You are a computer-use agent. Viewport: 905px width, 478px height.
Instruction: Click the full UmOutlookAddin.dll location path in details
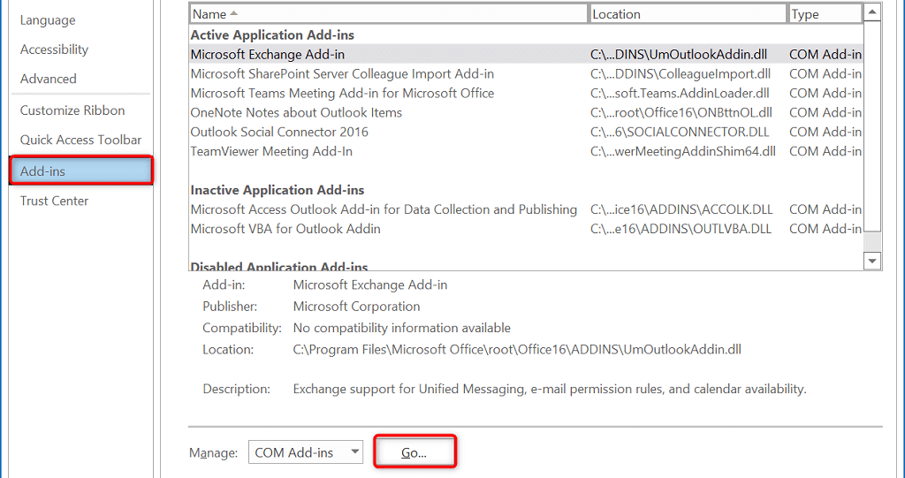coord(517,350)
